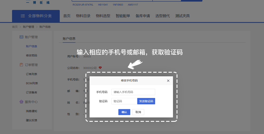Open 测试夹具 navigation item
264x134 pixels.
click(183, 16)
